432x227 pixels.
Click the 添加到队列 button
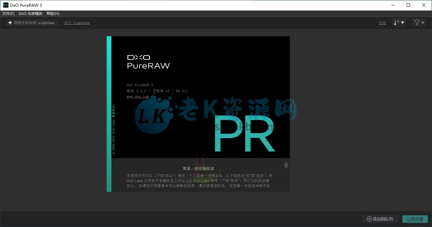pyautogui.click(x=381, y=219)
